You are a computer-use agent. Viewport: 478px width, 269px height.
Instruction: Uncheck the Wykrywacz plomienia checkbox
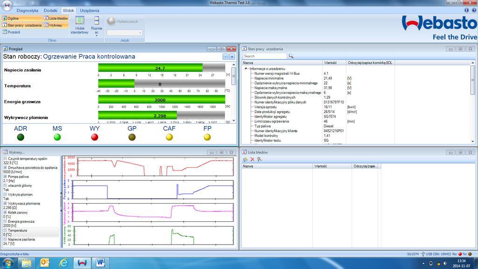(5, 204)
